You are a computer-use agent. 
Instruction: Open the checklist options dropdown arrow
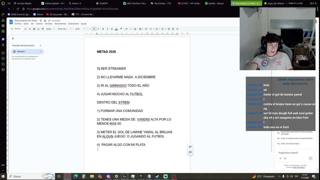[x=153, y=29]
